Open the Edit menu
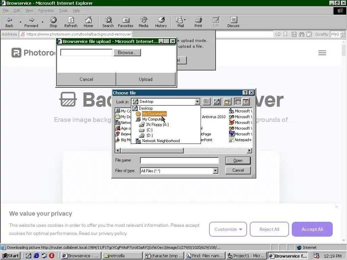The height and width of the screenshot is (260, 347). coord(17,10)
